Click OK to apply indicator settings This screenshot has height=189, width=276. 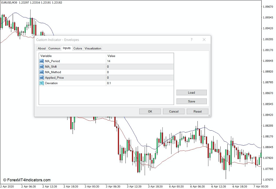pos(150,111)
